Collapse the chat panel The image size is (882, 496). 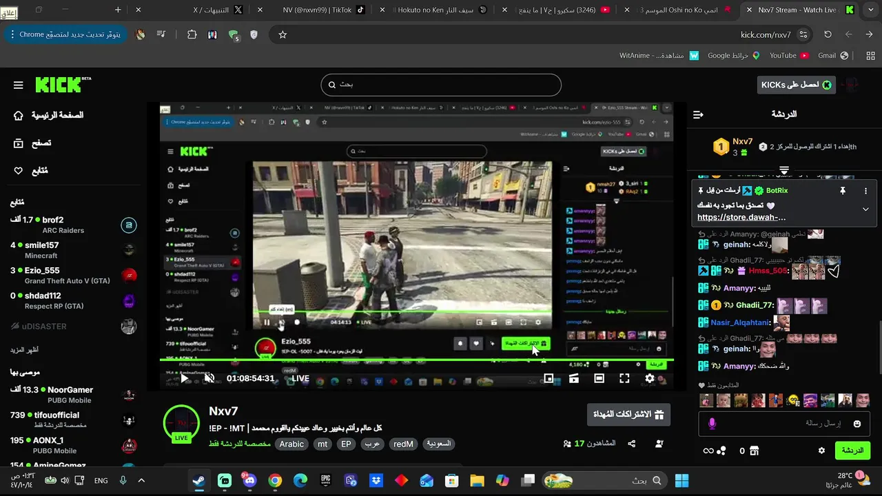click(x=698, y=114)
